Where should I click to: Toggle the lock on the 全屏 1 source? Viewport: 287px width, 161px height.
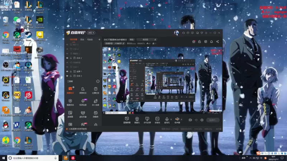(71, 72)
